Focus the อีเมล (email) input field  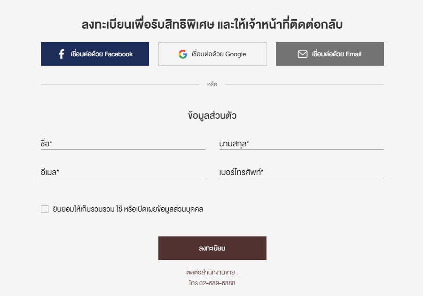[x=123, y=172]
